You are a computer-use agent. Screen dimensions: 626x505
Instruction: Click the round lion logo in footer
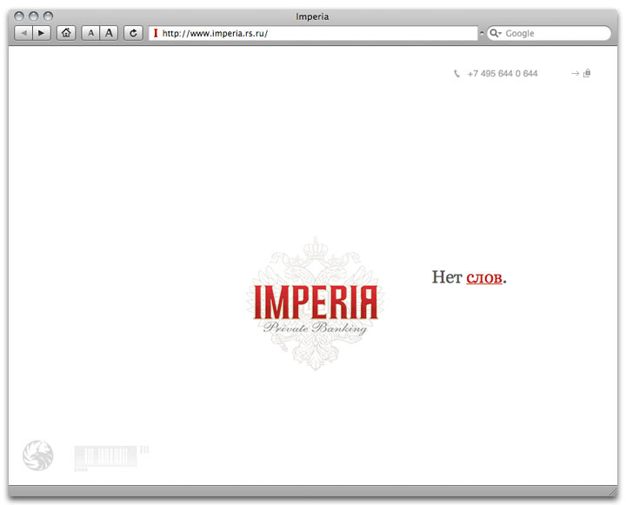(37, 455)
